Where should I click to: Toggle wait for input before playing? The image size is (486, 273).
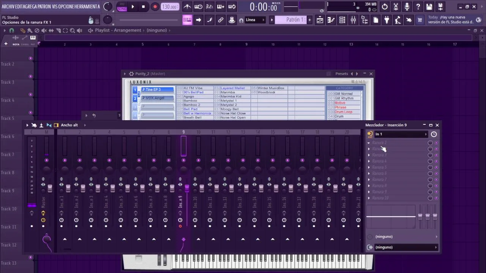[198, 7]
